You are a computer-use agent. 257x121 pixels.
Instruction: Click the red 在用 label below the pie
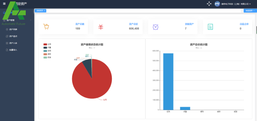click(105, 100)
